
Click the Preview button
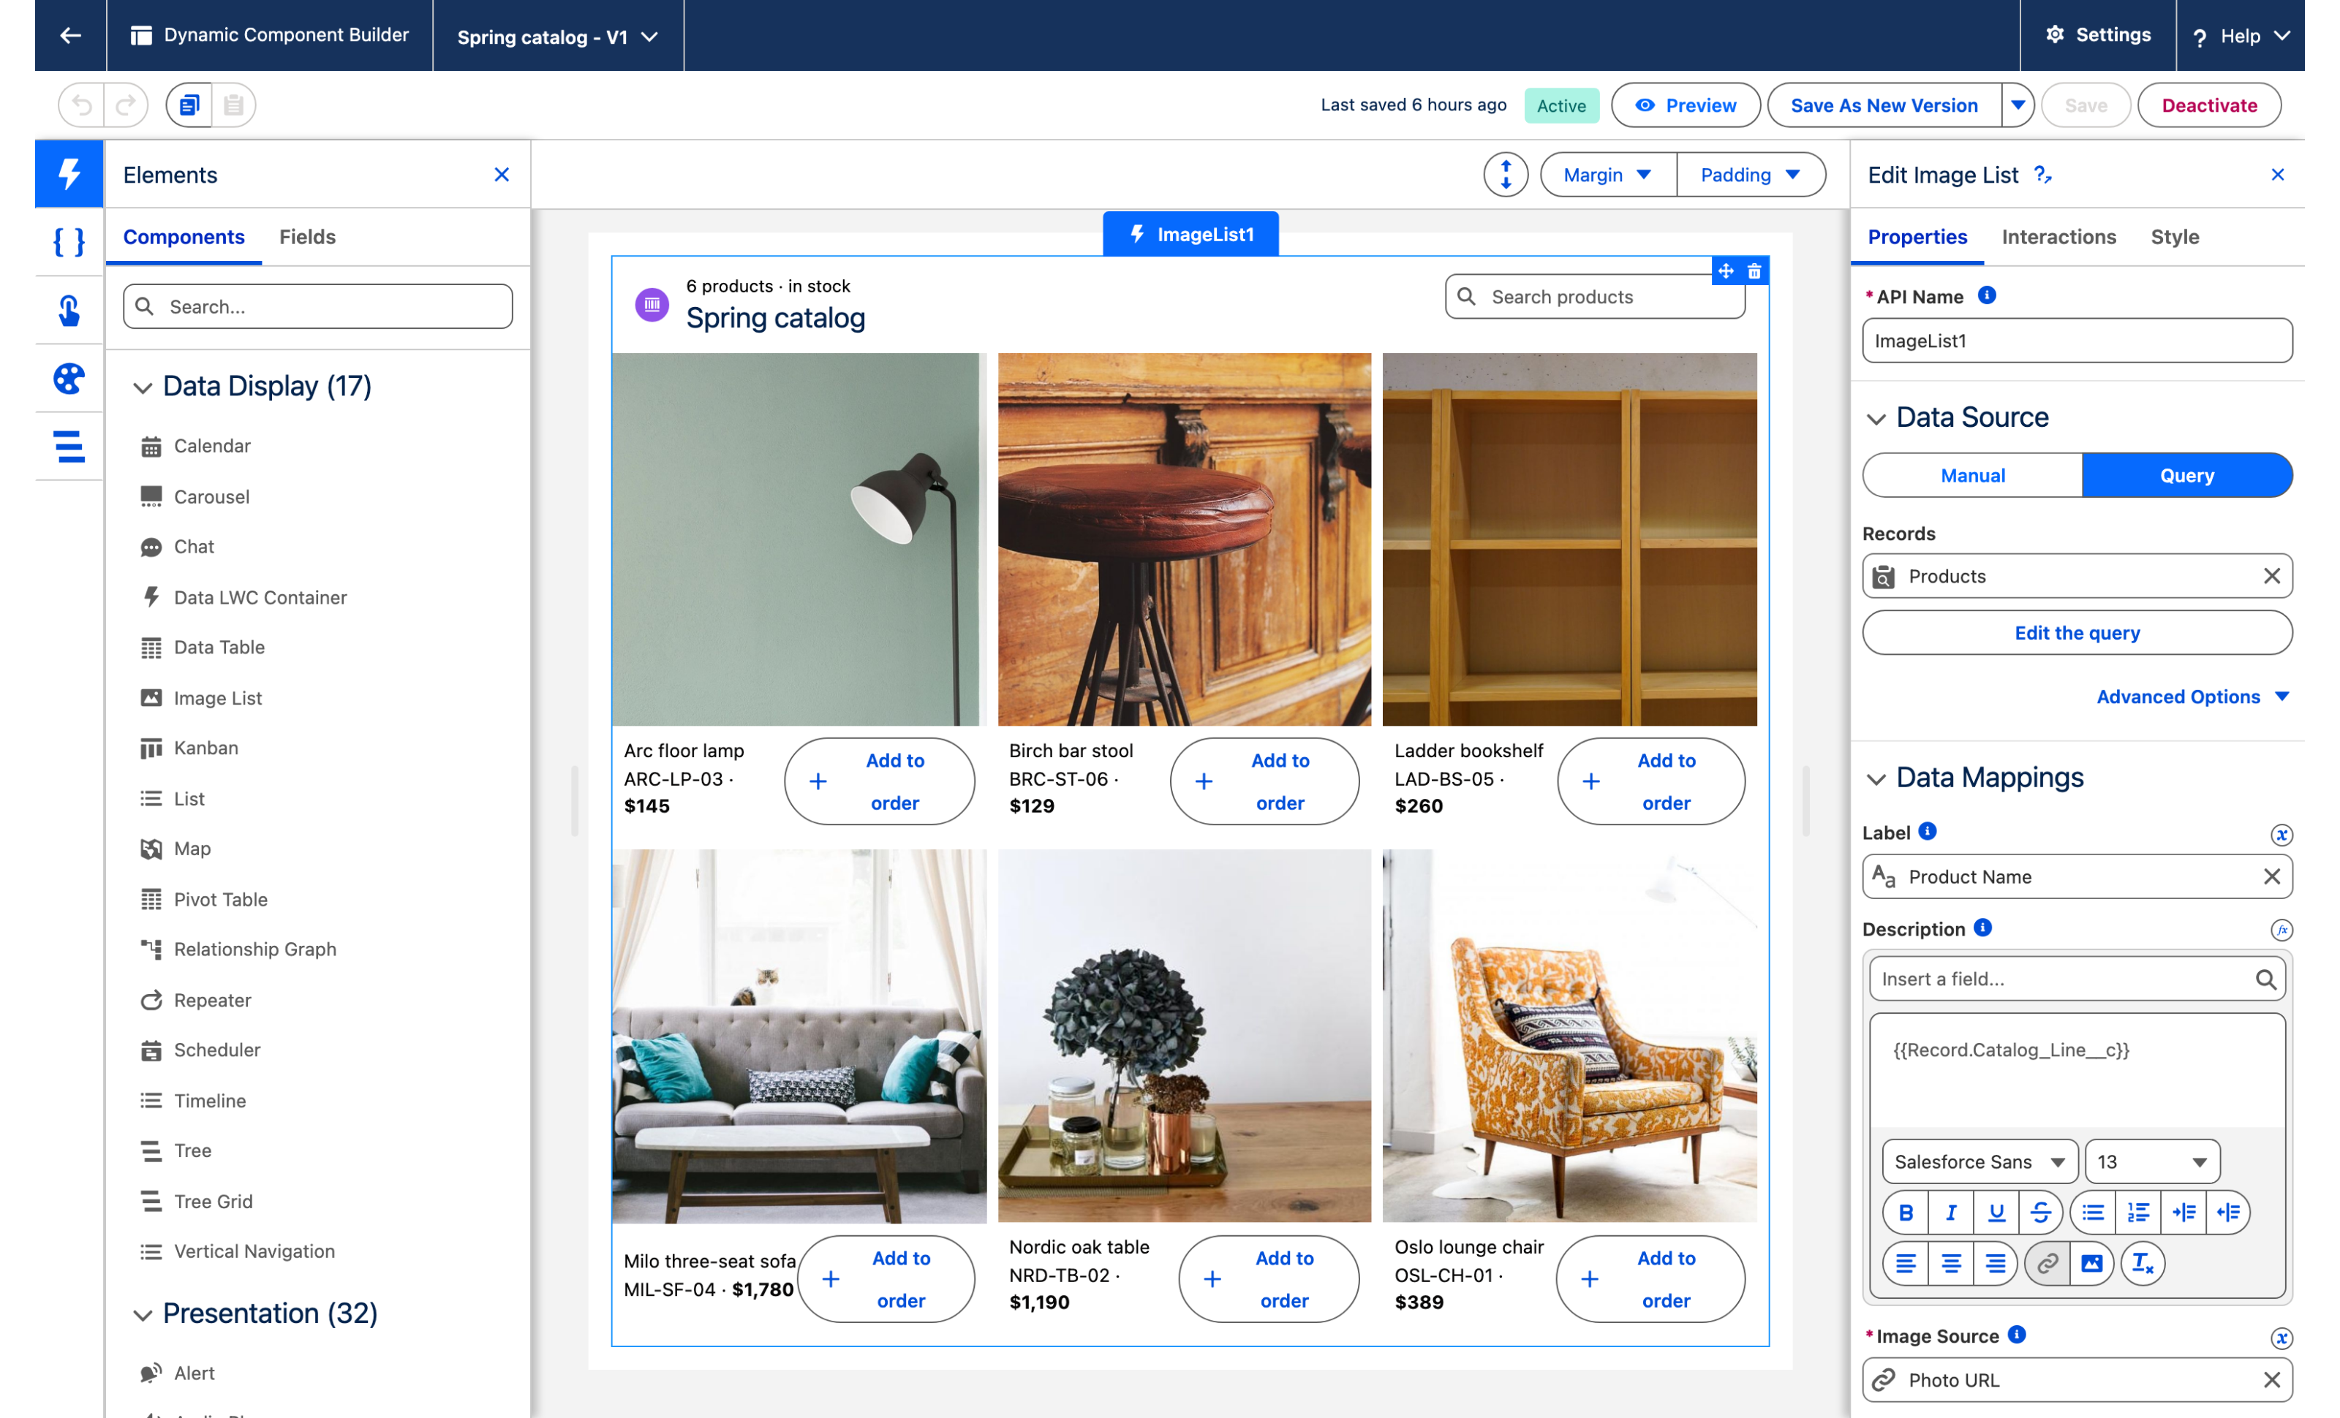tap(1686, 105)
